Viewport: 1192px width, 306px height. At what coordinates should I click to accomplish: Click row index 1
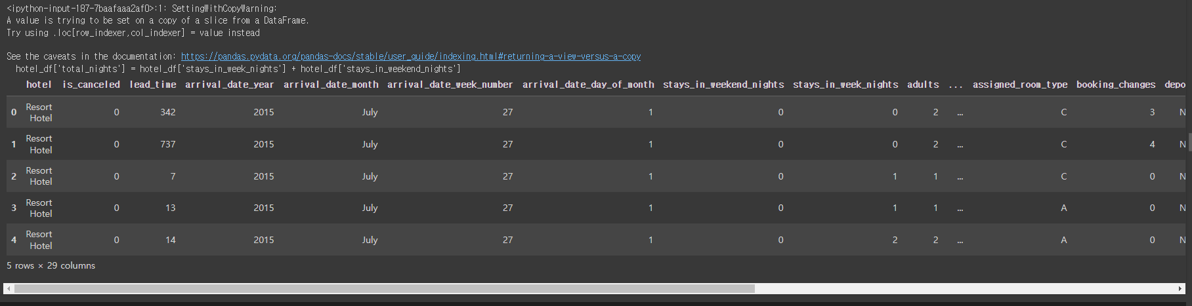(14, 144)
